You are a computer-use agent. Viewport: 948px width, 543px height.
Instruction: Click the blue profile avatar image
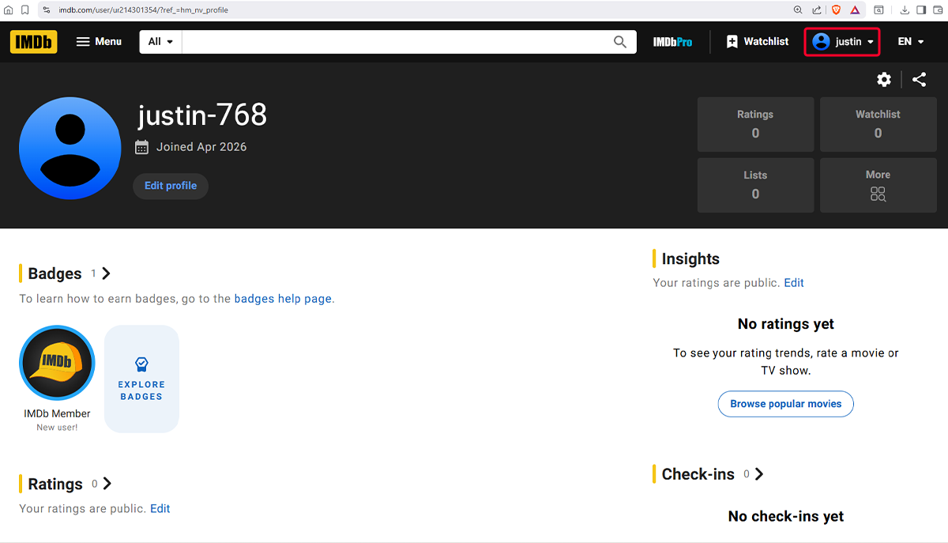tap(70, 149)
